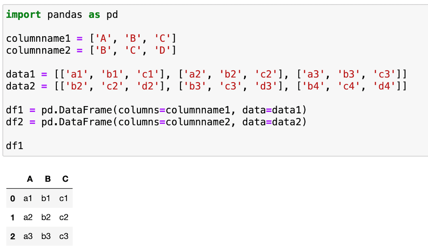Click the c3 cell in the output
Image resolution: width=428 pixels, height=252 pixels.
click(64, 236)
